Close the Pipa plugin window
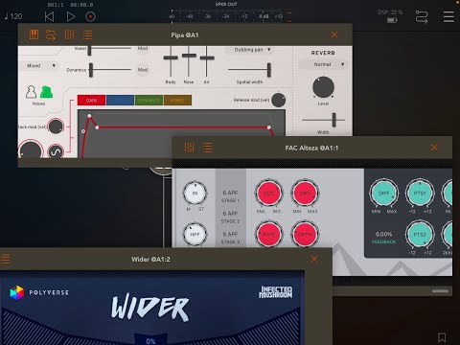The width and height of the screenshot is (460, 345). (x=334, y=34)
